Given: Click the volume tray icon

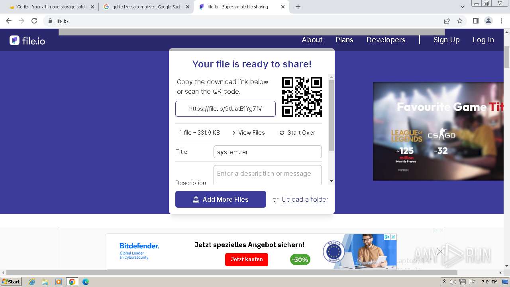Looking at the screenshot, I should pyautogui.click(x=453, y=282).
